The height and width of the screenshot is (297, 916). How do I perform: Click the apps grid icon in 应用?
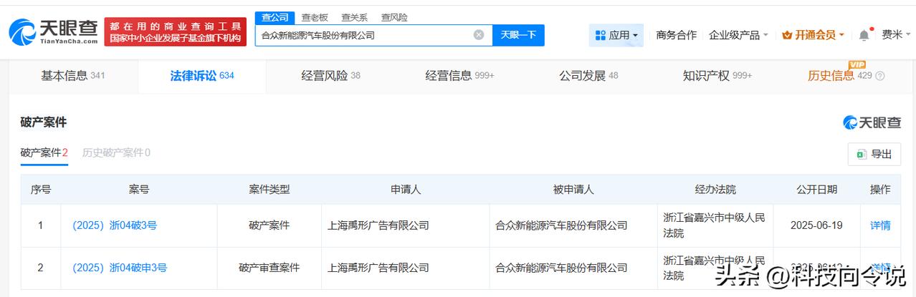[x=599, y=35]
